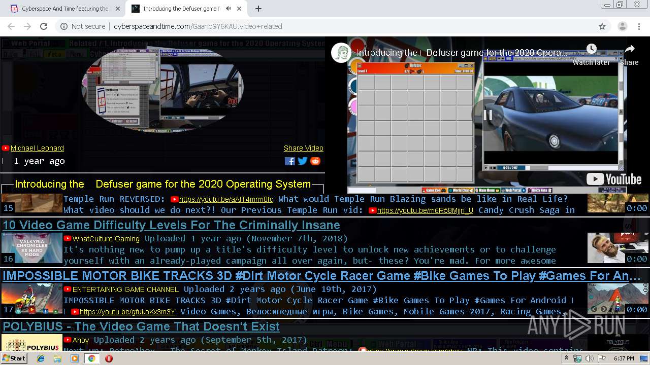The height and width of the screenshot is (365, 650).
Task: Open Ahoy channel link
Action: 80,340
